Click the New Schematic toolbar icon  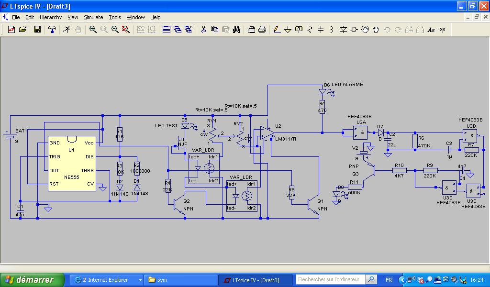tap(11, 29)
